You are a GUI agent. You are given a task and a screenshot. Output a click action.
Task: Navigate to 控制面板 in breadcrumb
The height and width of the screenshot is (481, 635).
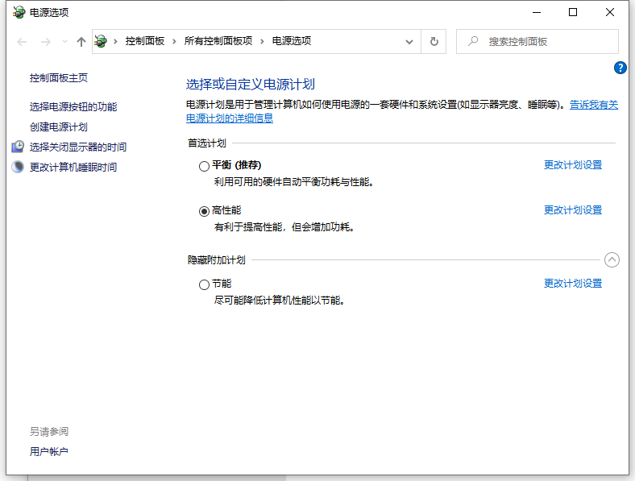pos(144,41)
